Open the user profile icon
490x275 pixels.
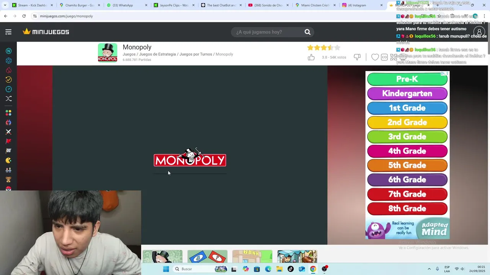pyautogui.click(x=479, y=32)
